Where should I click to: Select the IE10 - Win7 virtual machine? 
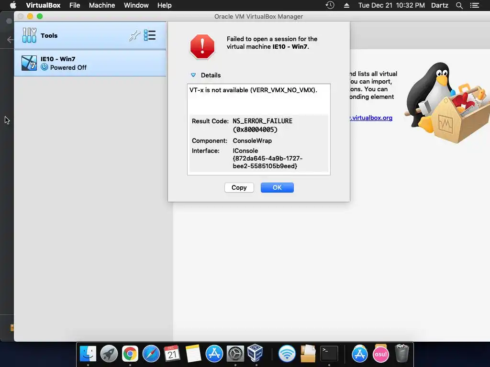(90, 63)
